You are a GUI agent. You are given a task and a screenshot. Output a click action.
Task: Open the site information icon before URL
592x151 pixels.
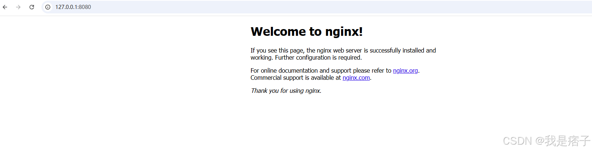48,7
